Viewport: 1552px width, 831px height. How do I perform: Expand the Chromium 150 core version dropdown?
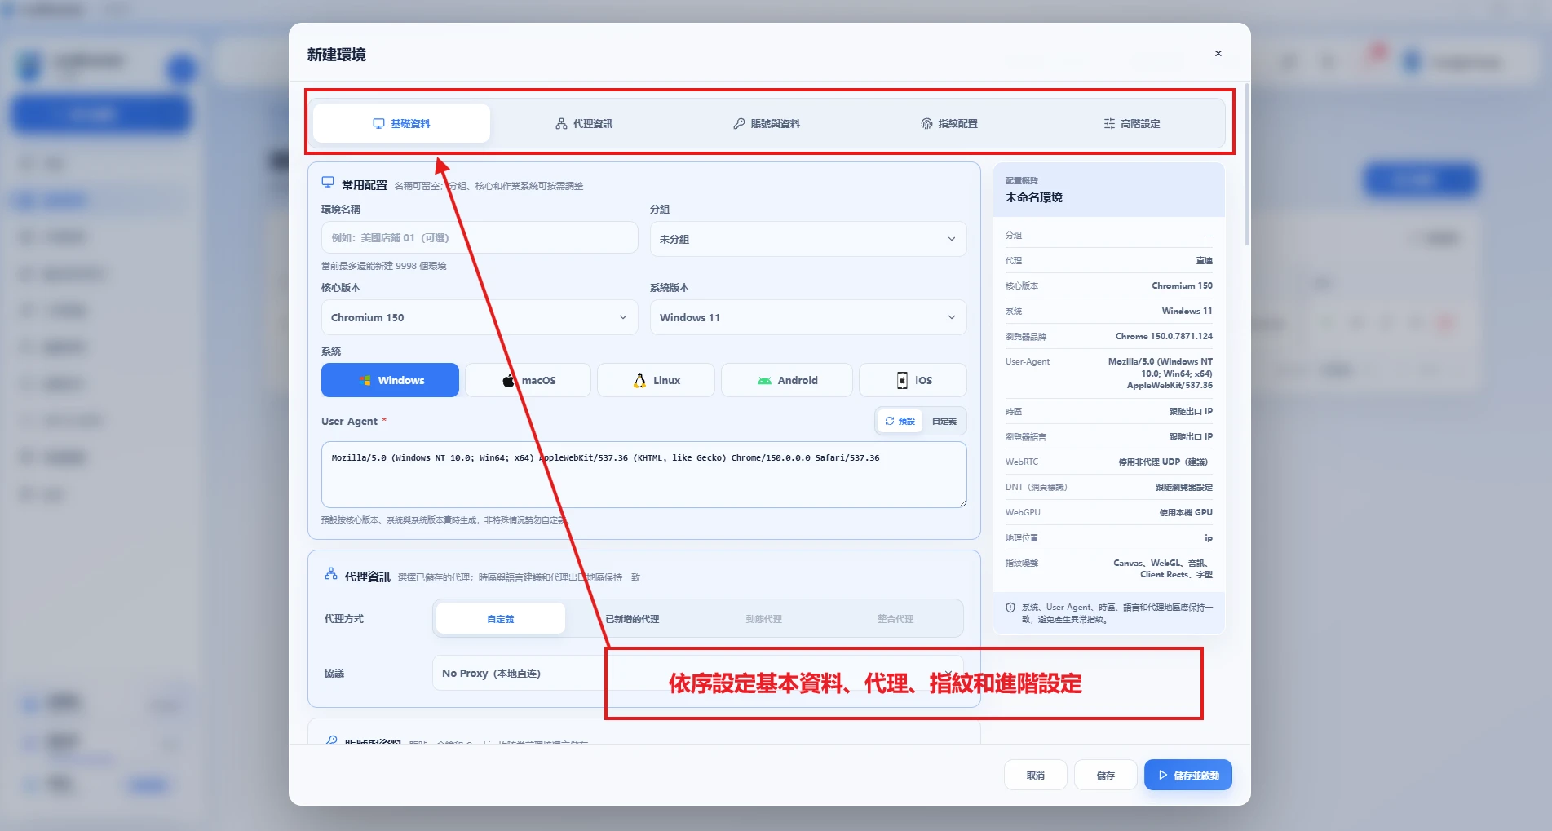click(480, 317)
